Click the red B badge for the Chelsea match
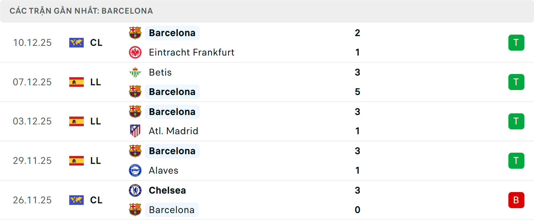 tap(516, 200)
